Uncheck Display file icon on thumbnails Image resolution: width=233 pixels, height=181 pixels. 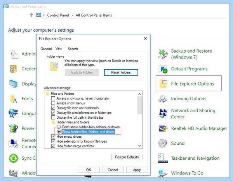coord(53,108)
